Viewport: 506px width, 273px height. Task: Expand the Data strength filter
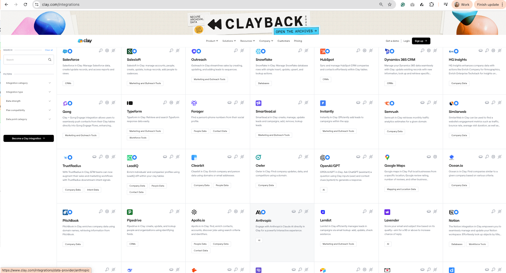point(28,101)
